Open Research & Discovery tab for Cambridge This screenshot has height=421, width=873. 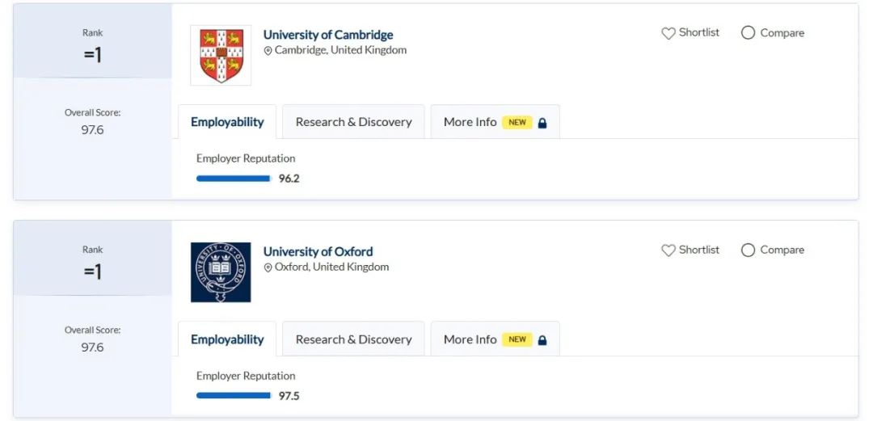pos(353,122)
